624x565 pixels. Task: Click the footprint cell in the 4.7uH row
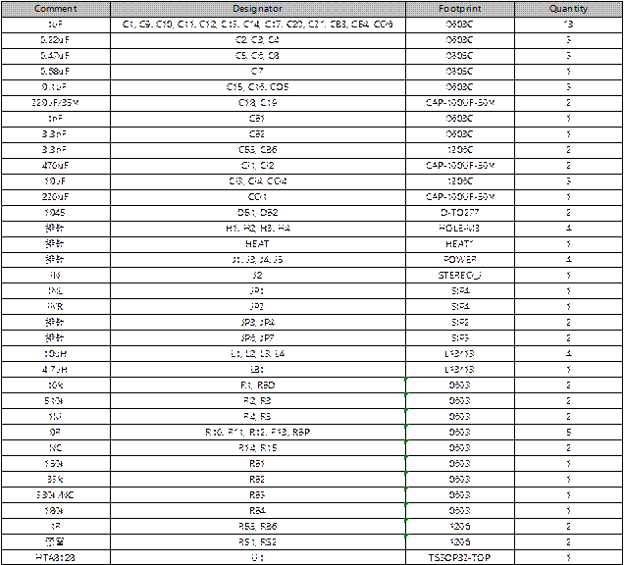click(460, 370)
